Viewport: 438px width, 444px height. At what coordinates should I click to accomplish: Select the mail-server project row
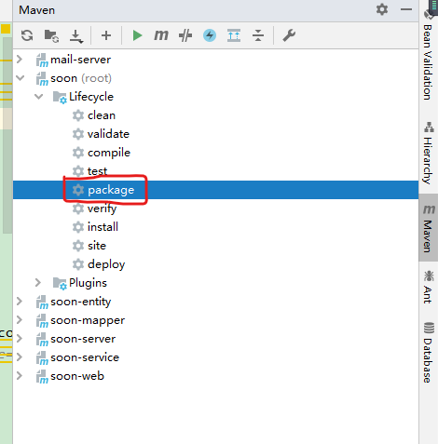coord(215,60)
